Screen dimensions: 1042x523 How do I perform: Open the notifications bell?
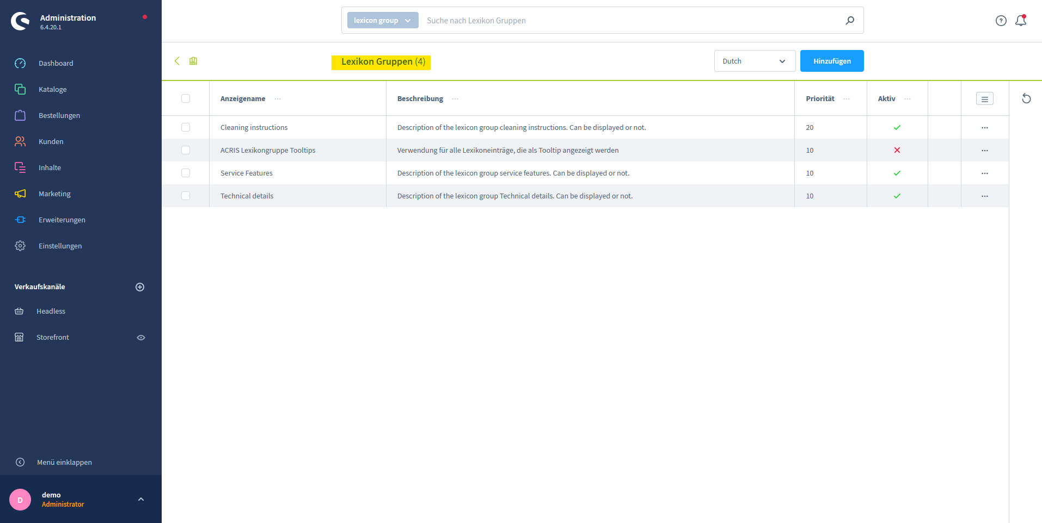pos(1021,21)
